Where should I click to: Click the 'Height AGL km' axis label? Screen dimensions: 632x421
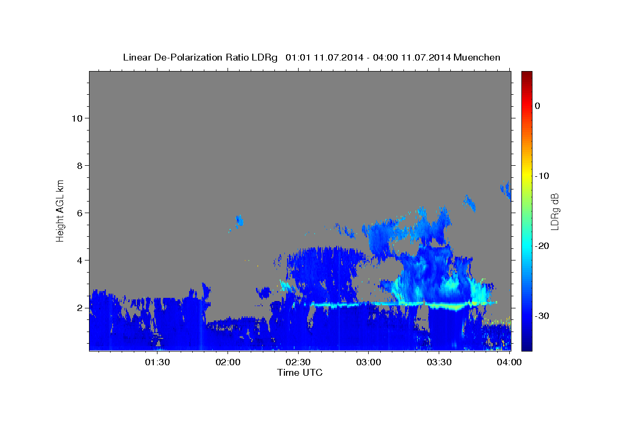[x=61, y=210]
